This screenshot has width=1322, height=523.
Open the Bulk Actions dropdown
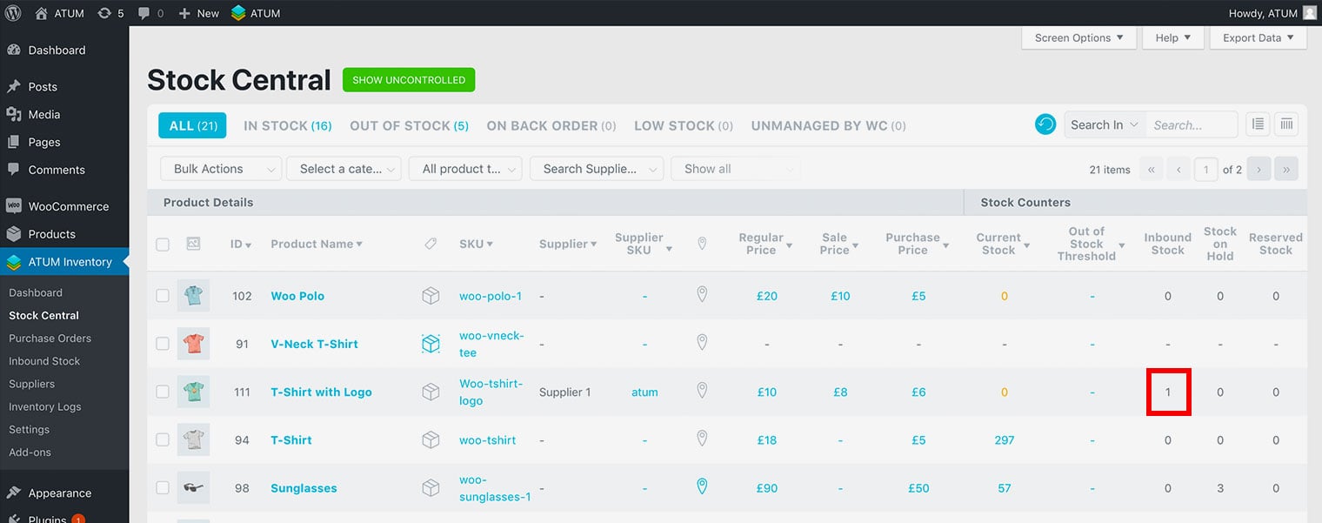(x=221, y=169)
